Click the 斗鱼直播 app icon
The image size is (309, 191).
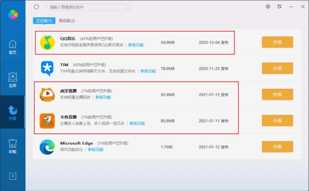tap(47, 121)
